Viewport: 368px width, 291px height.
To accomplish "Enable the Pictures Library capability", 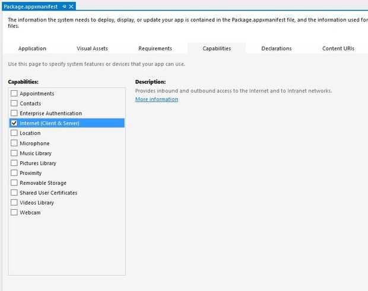I will (14, 163).
